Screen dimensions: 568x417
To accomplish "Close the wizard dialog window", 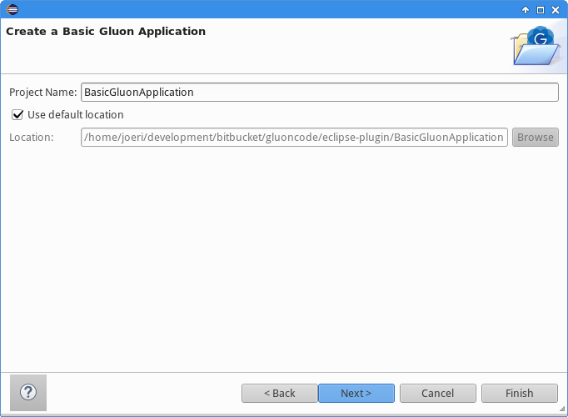I will coord(556,10).
